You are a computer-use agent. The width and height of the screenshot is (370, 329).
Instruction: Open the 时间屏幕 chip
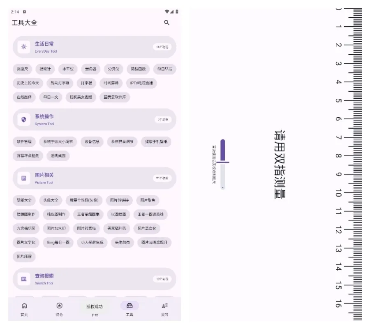(111, 83)
